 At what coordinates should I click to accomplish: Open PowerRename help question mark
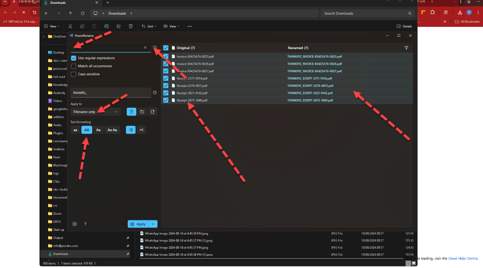(x=85, y=224)
